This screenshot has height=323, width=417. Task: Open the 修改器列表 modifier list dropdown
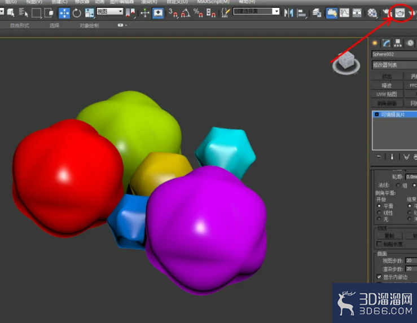pyautogui.click(x=394, y=65)
